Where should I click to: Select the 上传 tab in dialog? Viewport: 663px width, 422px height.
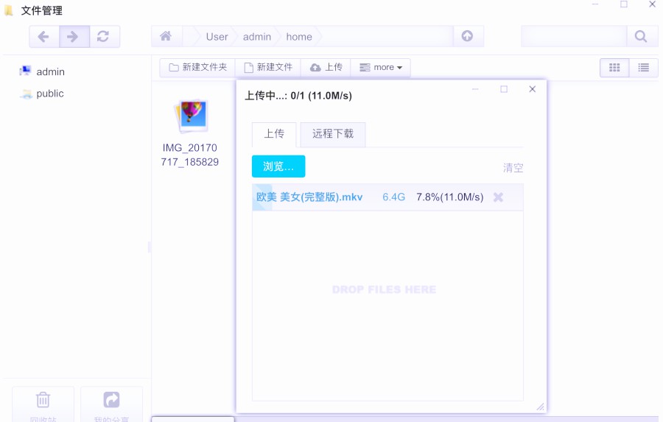click(x=274, y=135)
